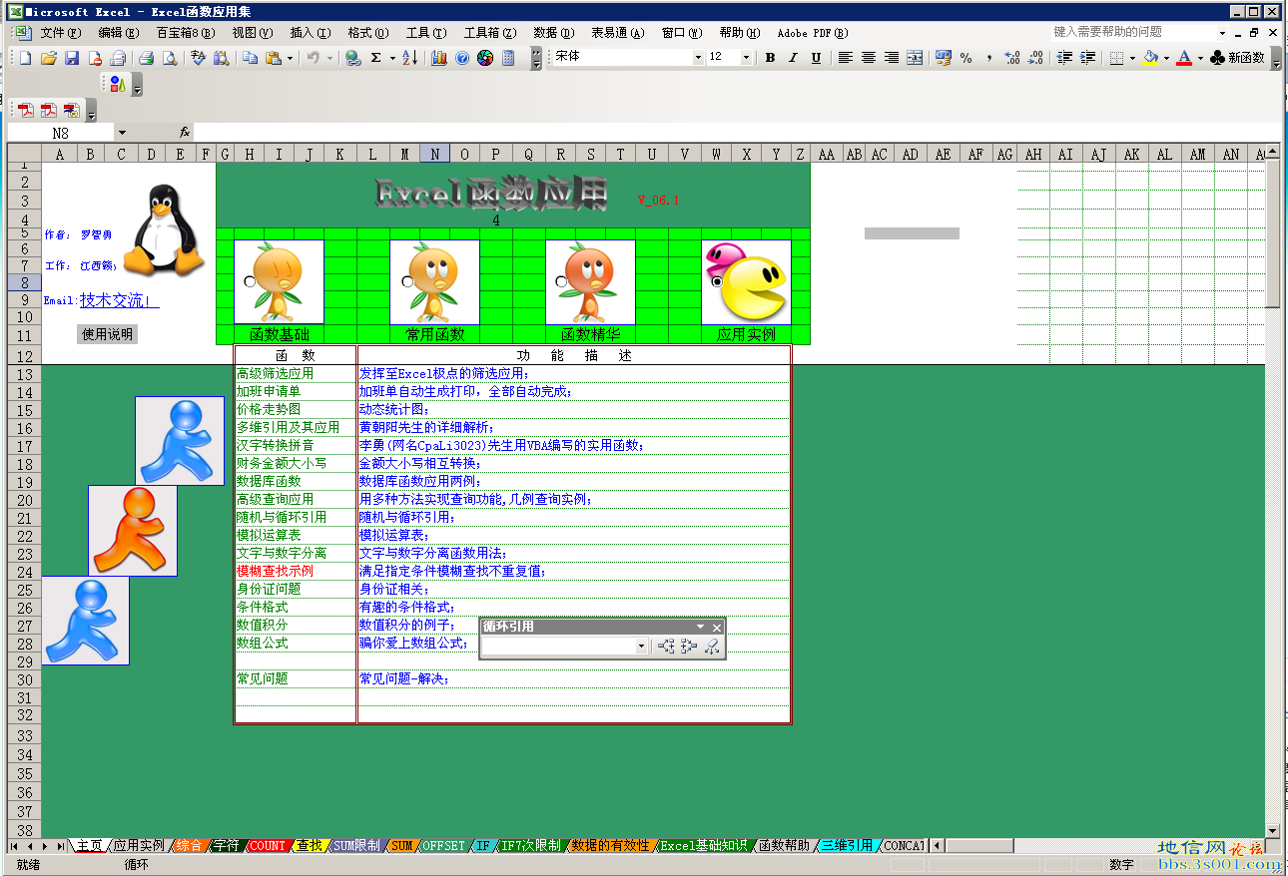Open the Adobe PDF menu

812,33
